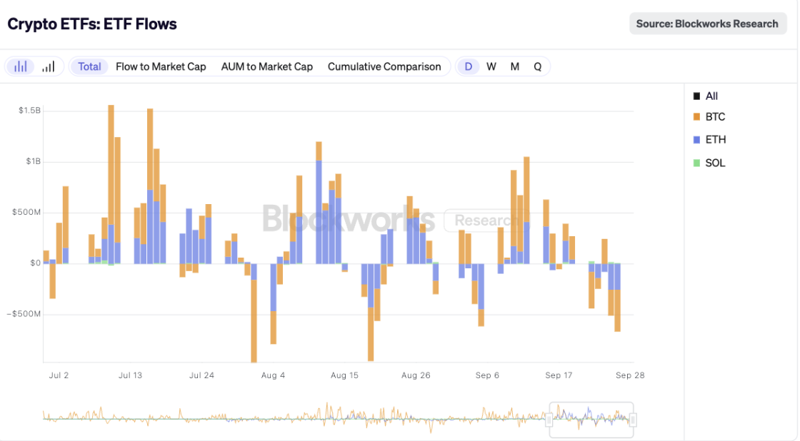Click the BTC orange legend square

pos(696,117)
